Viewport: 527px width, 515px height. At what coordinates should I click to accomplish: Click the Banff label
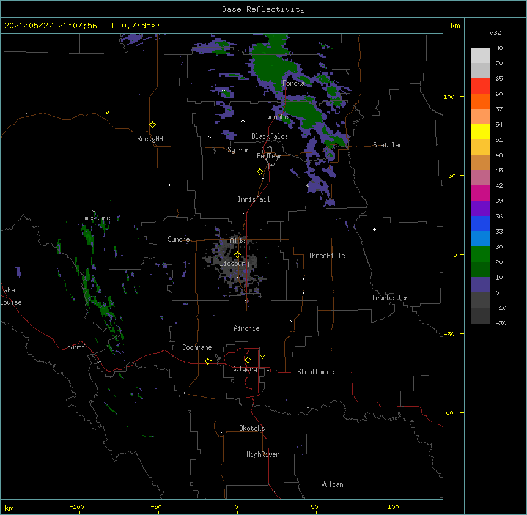(x=76, y=347)
